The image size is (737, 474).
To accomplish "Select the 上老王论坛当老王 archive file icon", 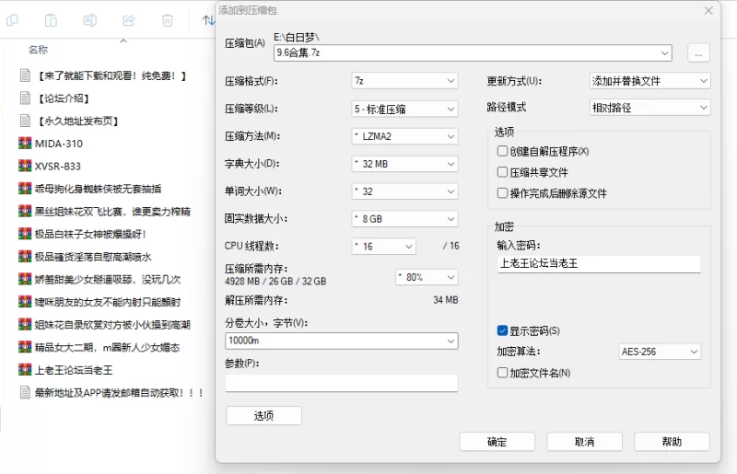I will coord(25,370).
